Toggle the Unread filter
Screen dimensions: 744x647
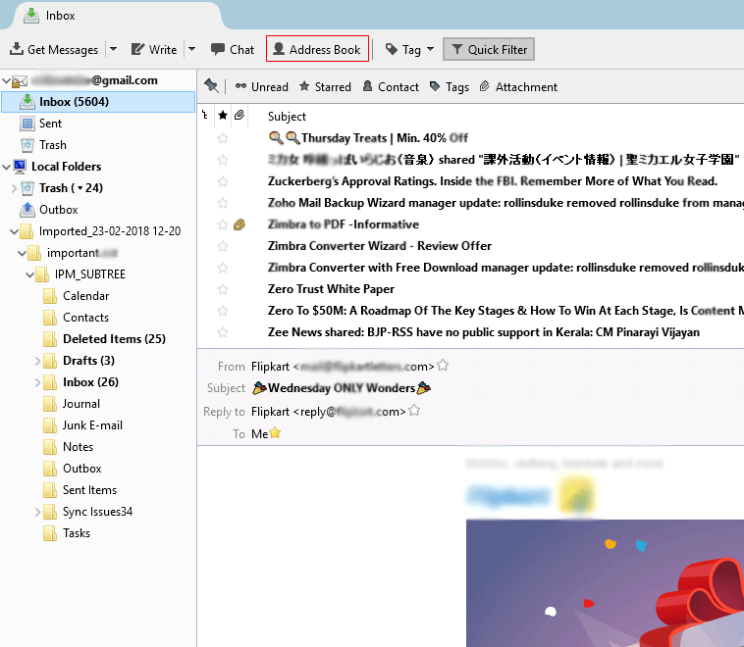click(x=261, y=87)
